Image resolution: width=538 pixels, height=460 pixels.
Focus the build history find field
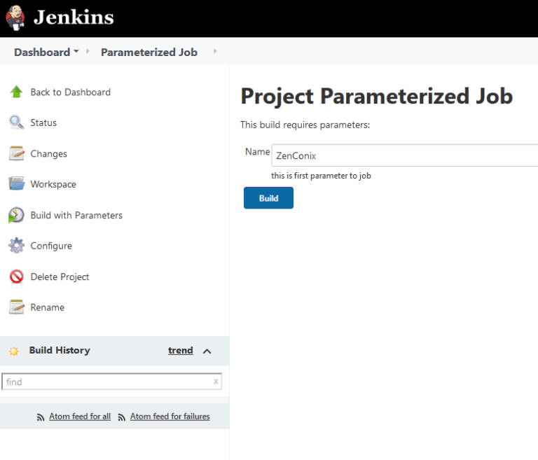111,382
